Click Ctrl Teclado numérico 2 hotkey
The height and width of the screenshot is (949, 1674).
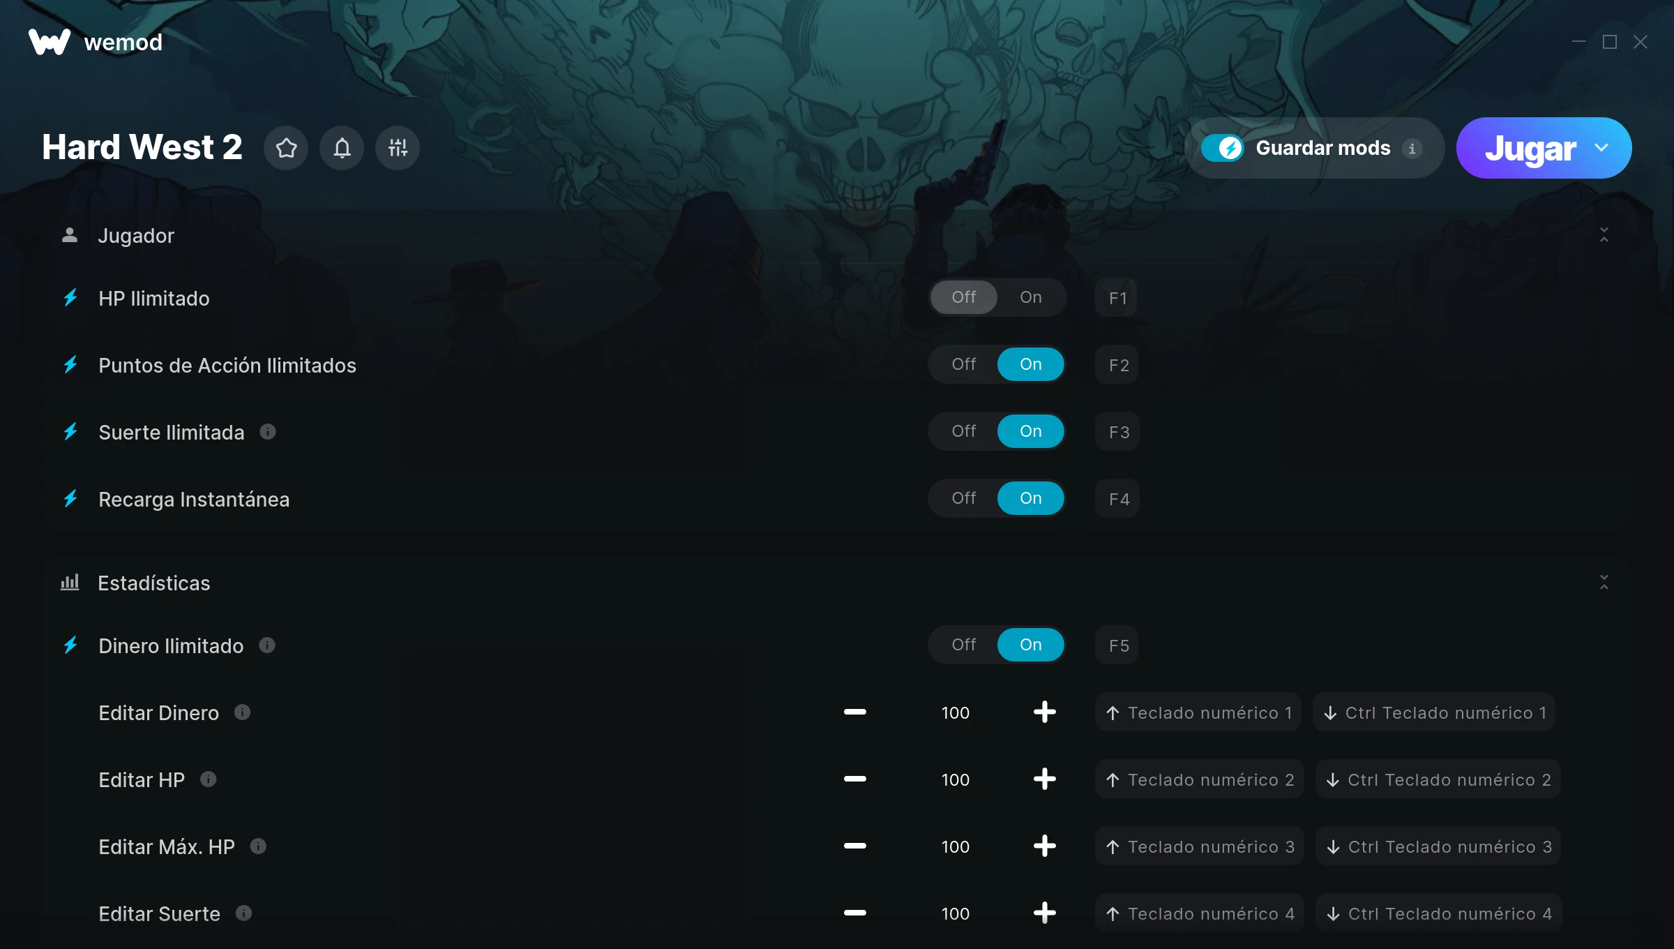coord(1438,779)
